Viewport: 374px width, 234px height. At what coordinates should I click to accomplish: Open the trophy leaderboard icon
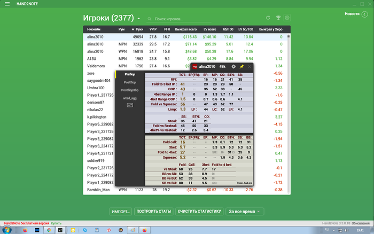tap(278, 18)
